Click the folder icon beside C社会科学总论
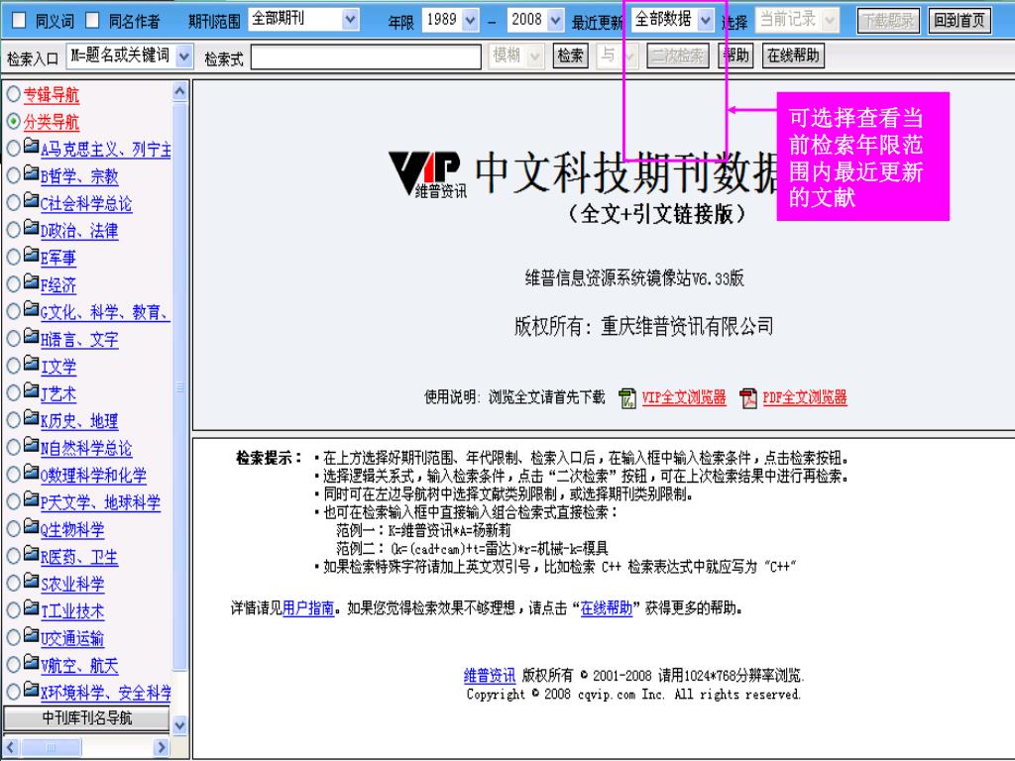The height and width of the screenshot is (761, 1015). click(31, 200)
